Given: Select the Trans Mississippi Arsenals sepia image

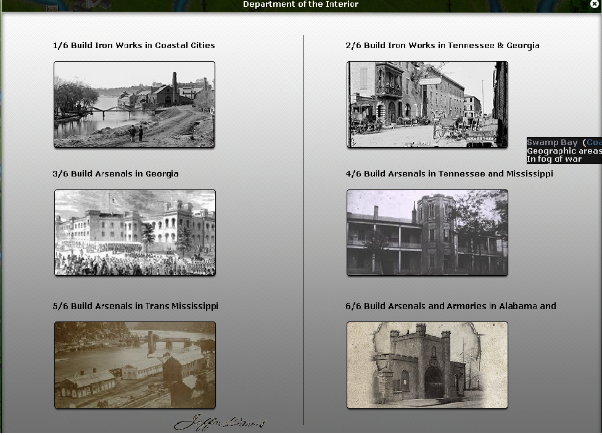Looking at the screenshot, I should pos(134,365).
